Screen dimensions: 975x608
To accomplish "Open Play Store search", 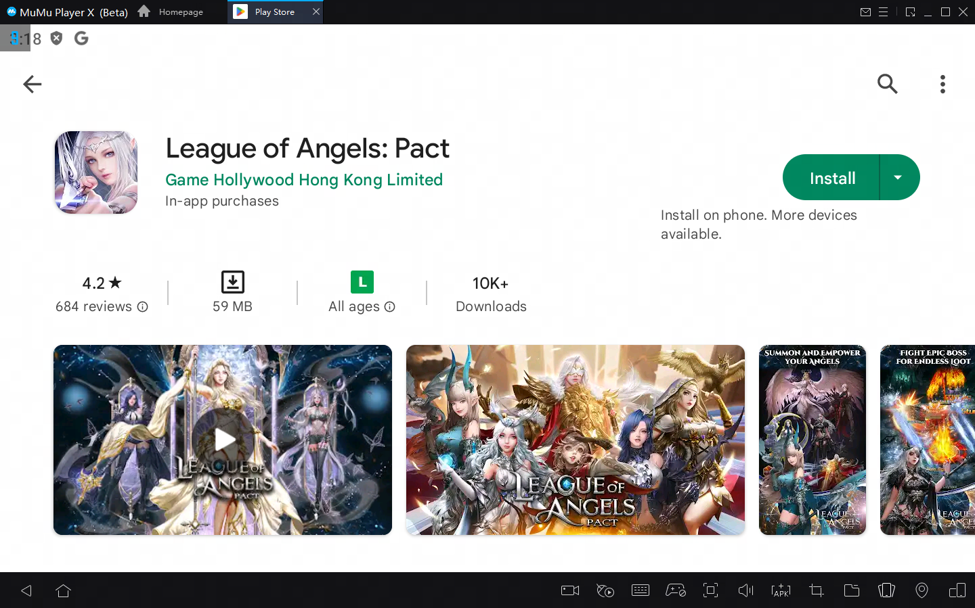I will pos(887,84).
